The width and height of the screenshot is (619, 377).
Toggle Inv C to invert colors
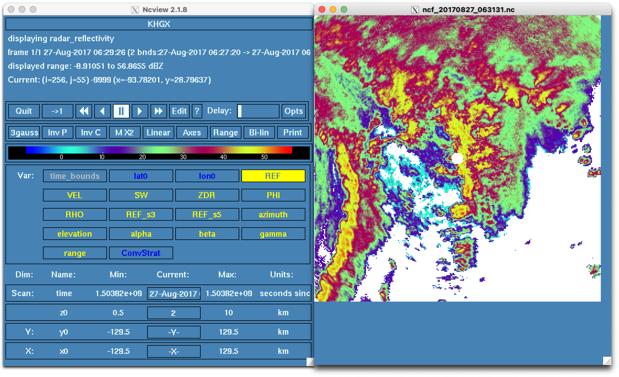(91, 133)
